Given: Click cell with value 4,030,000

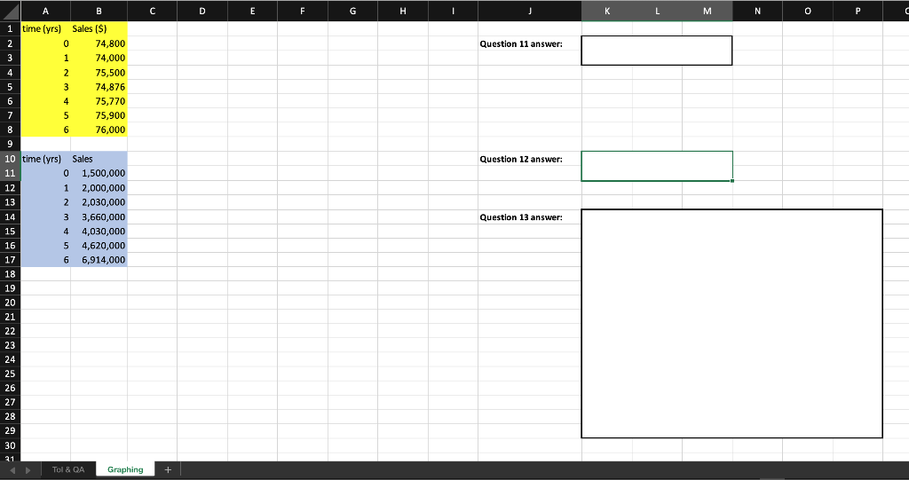Looking at the screenshot, I should click(x=99, y=231).
